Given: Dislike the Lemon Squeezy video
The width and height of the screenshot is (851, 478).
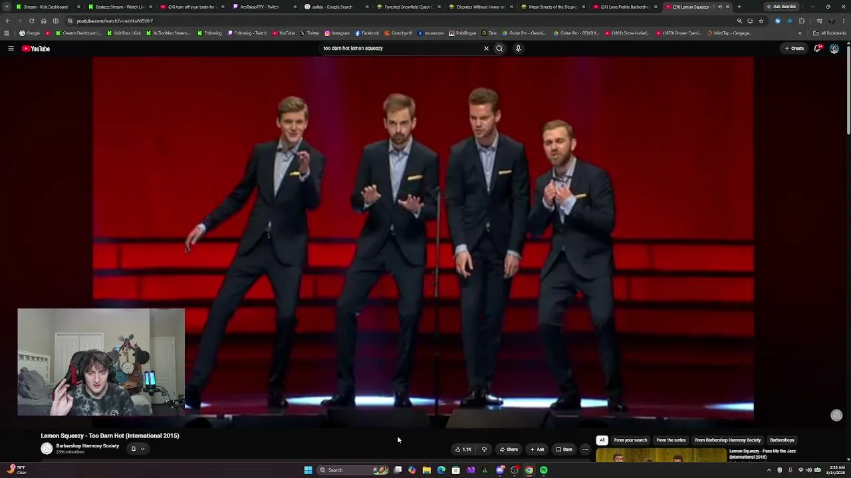Looking at the screenshot, I should [484, 449].
